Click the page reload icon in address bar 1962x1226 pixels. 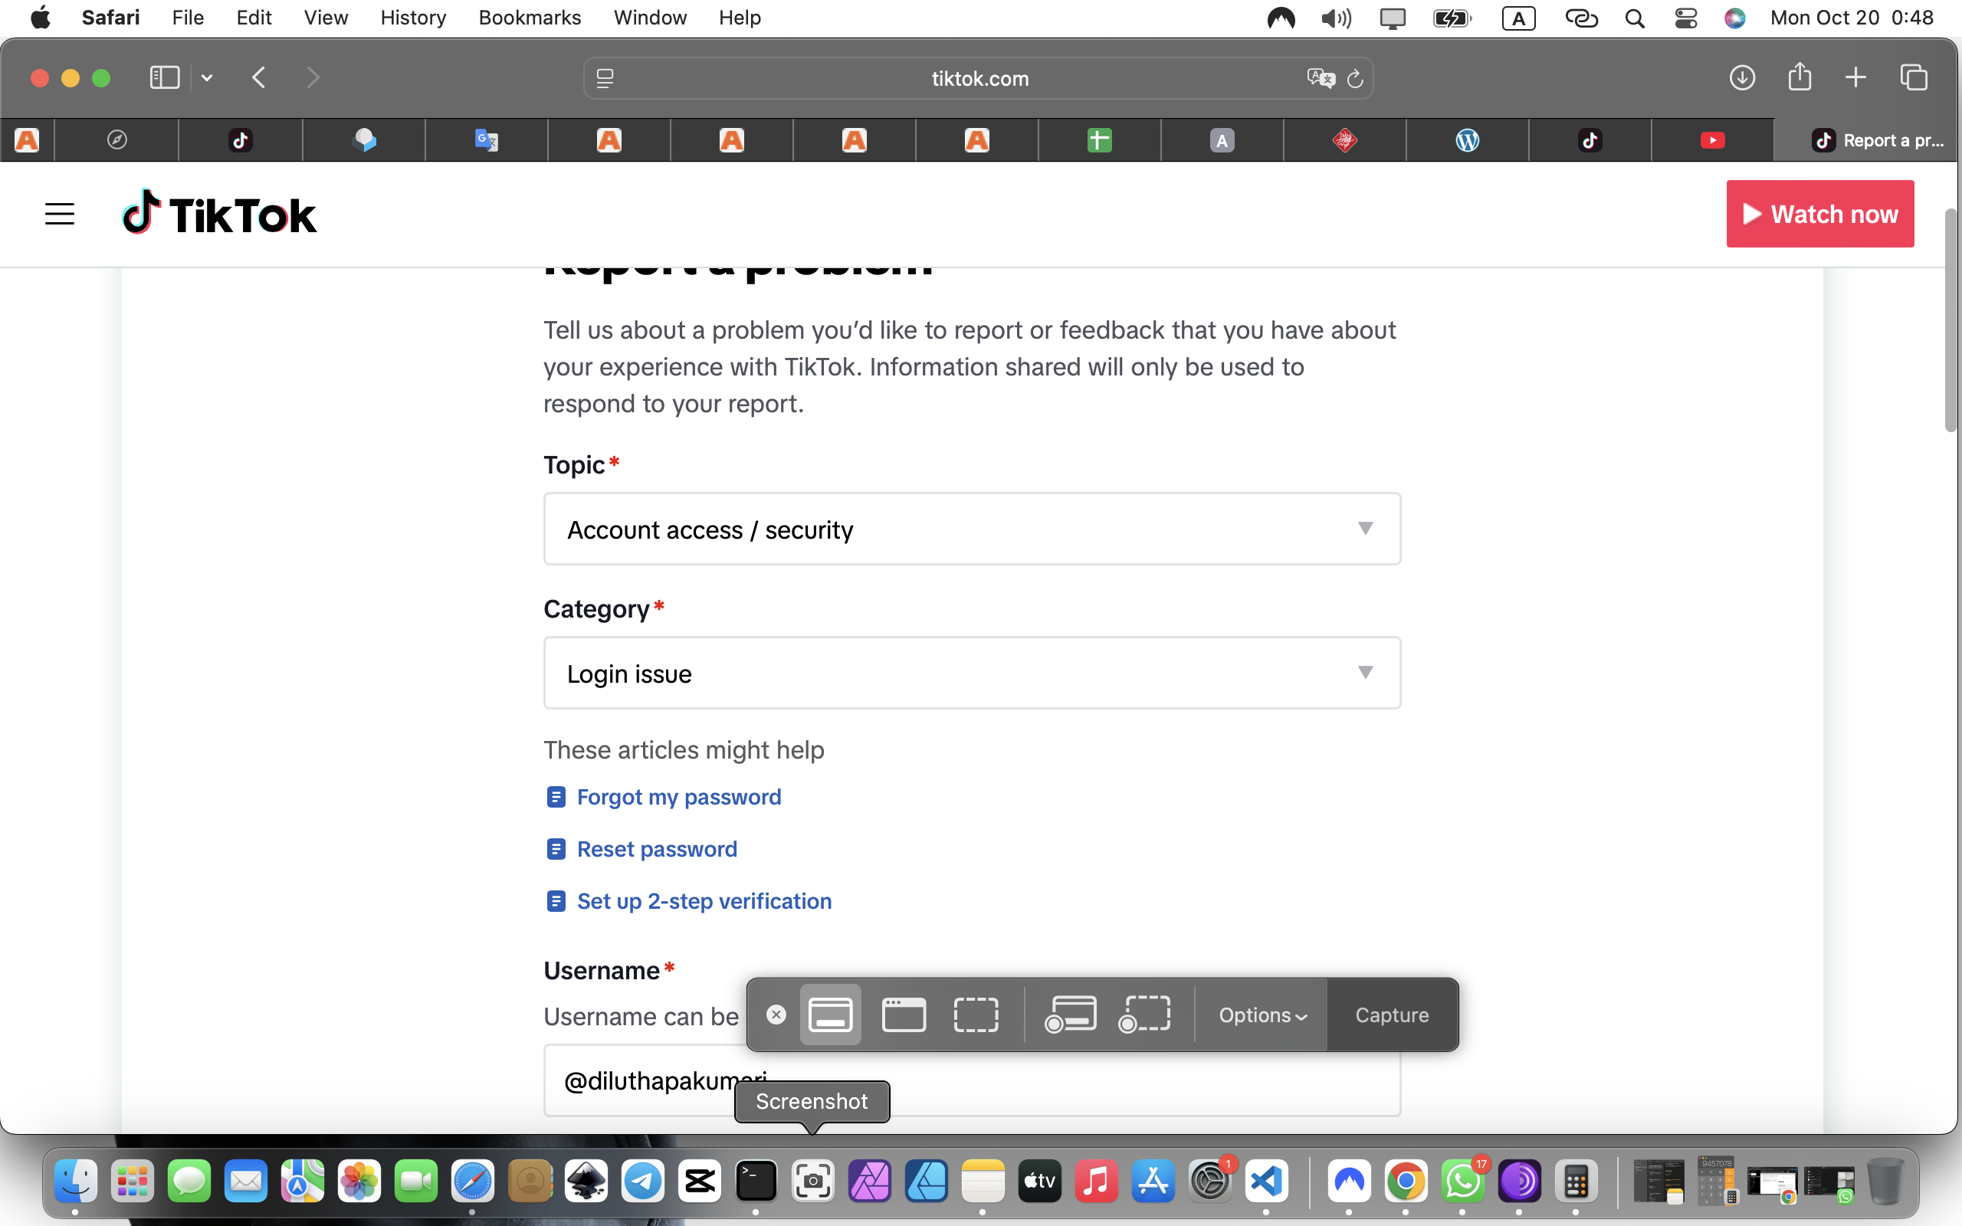(1355, 79)
